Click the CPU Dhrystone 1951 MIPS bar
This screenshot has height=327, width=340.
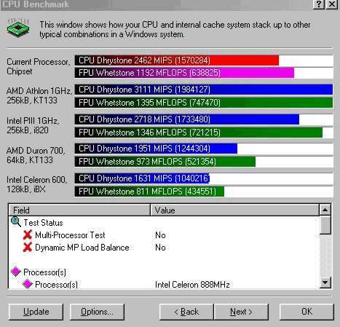tap(156, 149)
